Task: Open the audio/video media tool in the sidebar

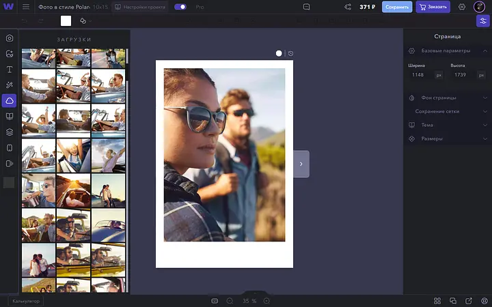Action: pyautogui.click(x=10, y=164)
